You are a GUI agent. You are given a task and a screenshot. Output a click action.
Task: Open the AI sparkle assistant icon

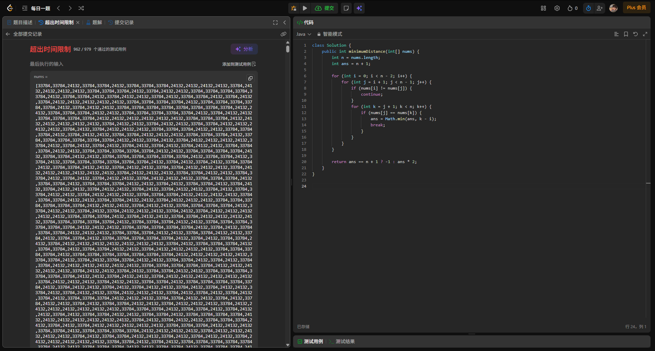tap(359, 8)
